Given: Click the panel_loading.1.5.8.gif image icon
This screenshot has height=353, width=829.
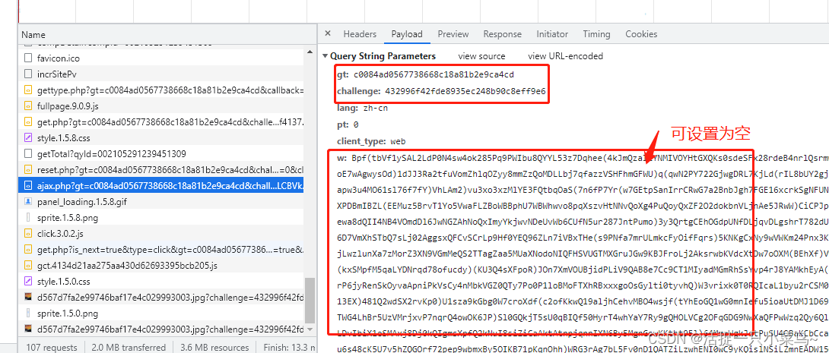Looking at the screenshot, I should (28, 202).
